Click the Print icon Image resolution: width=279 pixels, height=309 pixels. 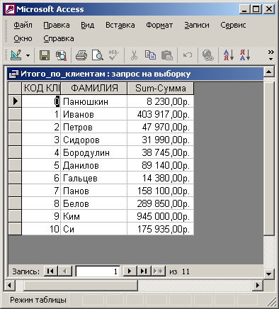(x=81, y=55)
